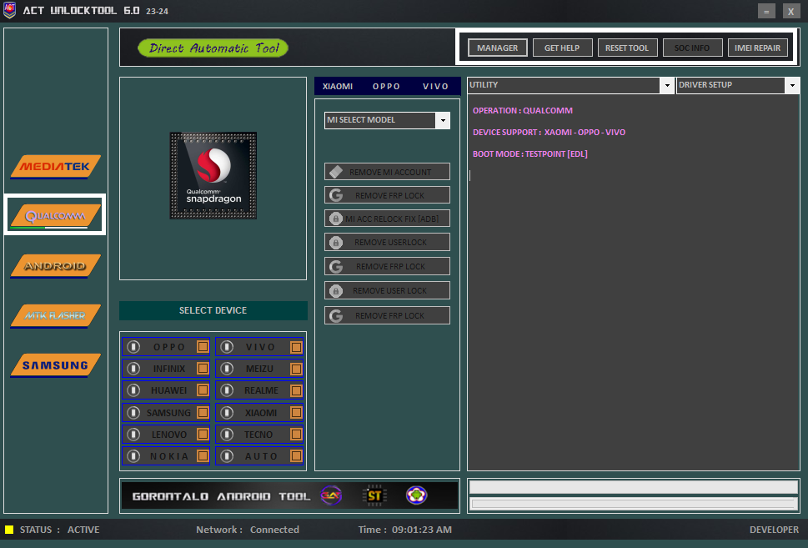Toggle the MEIZU device power circle
The height and width of the screenshot is (548, 808).
tap(227, 369)
